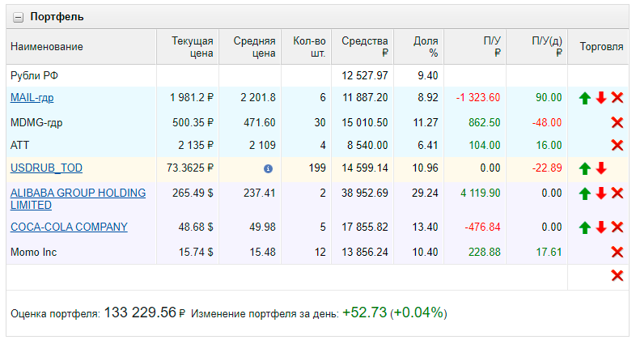Click ATT current price 2 135 ₽

pyautogui.click(x=196, y=145)
